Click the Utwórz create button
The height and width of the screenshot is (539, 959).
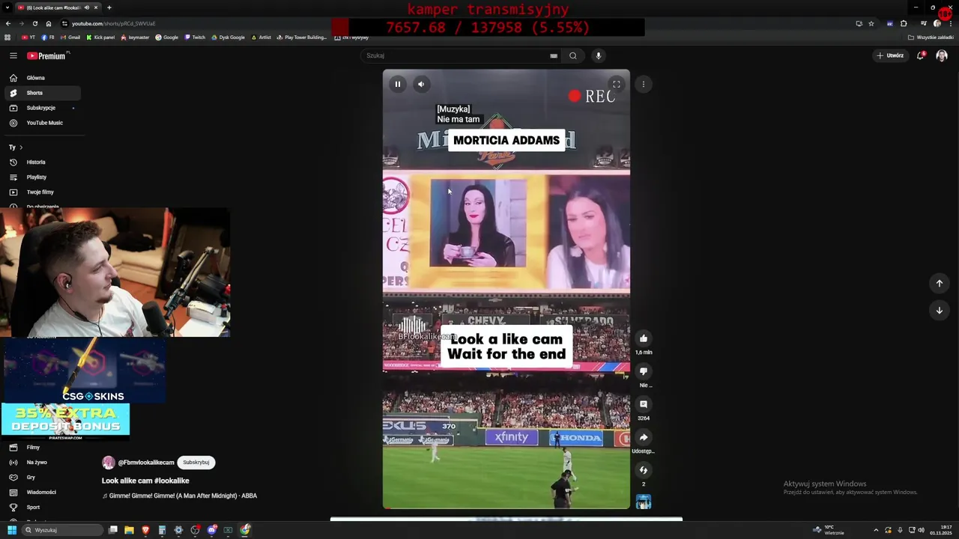pyautogui.click(x=890, y=55)
